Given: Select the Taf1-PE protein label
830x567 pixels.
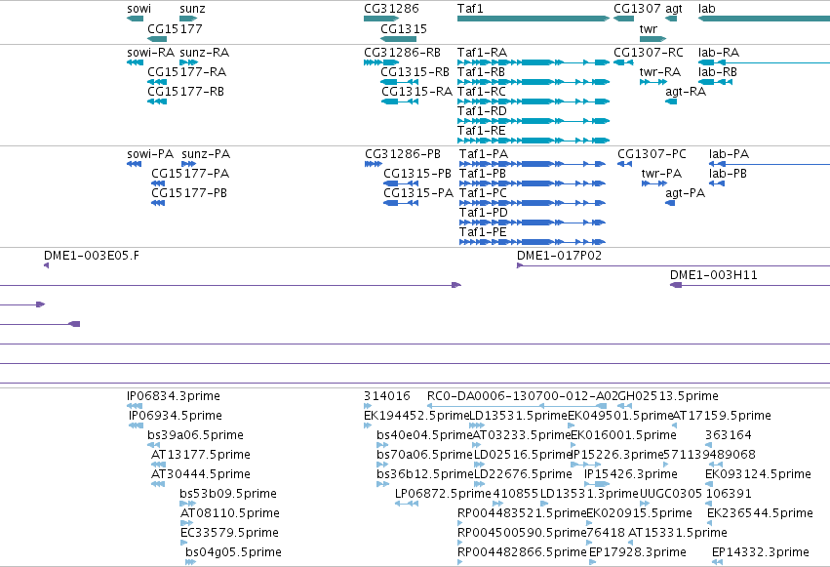Looking at the screenshot, I should click(x=484, y=232).
